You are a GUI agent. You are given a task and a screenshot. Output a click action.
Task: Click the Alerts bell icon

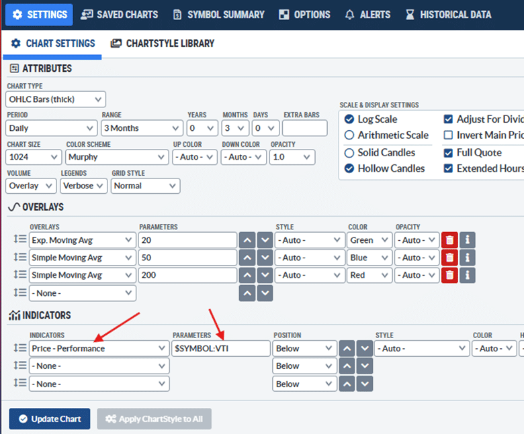point(350,14)
